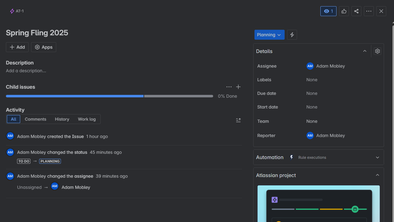Click the AT-1 issue key icon
The image size is (394, 222).
pos(12,11)
